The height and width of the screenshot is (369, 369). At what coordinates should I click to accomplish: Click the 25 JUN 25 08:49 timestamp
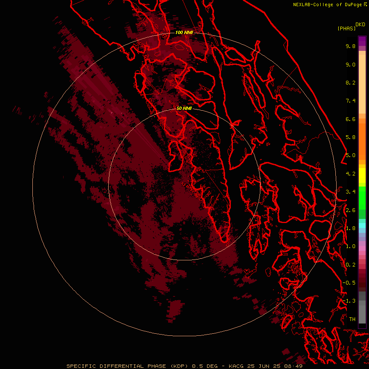(275, 366)
